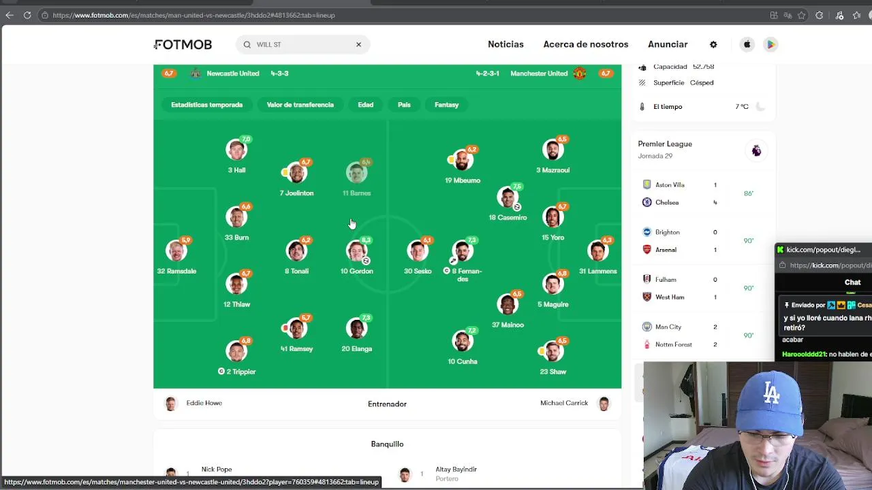Open the Noticias menu item
This screenshot has height=490, width=872.
(x=505, y=44)
